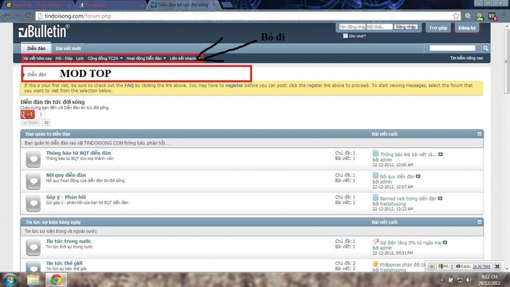Click settings gear in PR rank overlay

pos(431,267)
